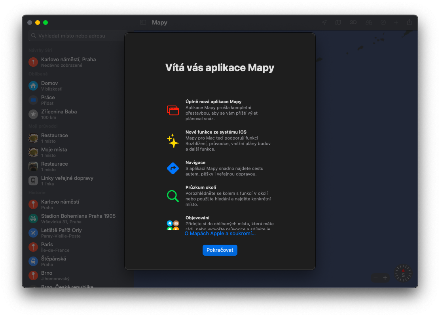The width and height of the screenshot is (440, 317).
Task: Click the zoom out minus button
Action: pyautogui.click(x=376, y=278)
